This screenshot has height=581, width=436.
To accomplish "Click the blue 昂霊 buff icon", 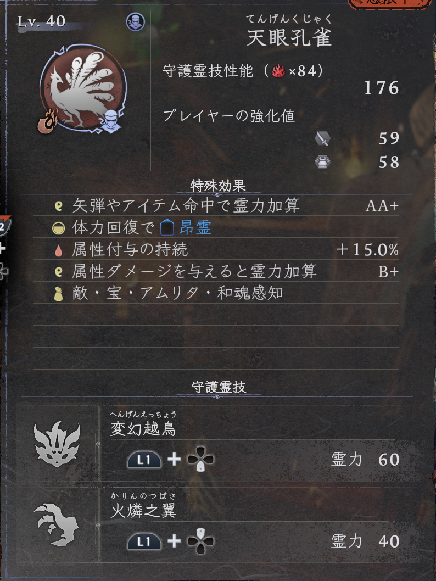I will click(x=167, y=227).
